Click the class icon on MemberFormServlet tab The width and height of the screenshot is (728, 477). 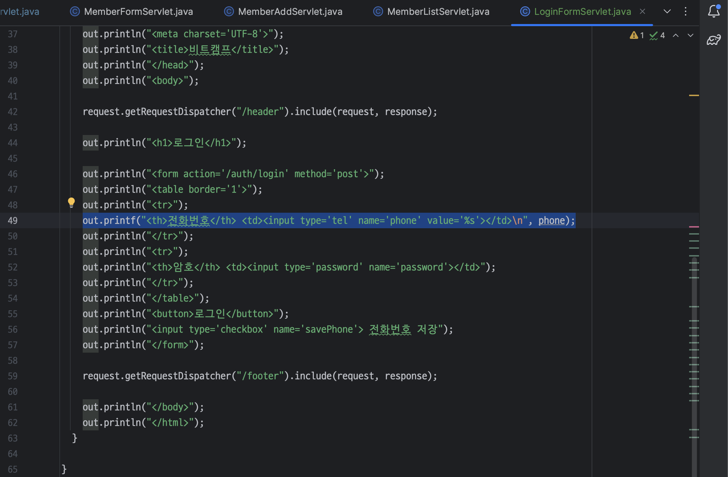click(x=75, y=12)
